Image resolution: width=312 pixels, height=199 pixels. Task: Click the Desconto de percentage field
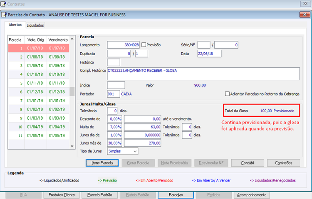pyautogui.click(x=115, y=119)
